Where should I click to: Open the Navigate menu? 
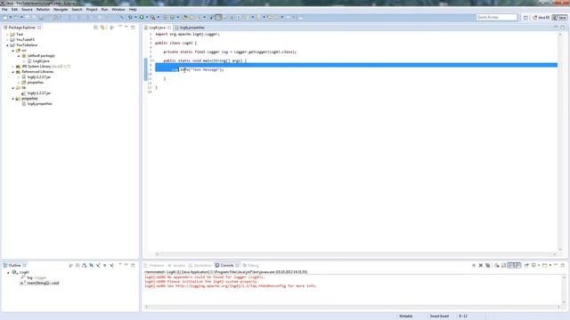61,10
